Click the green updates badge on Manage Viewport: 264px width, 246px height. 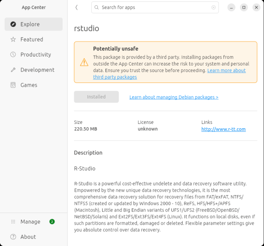52,221
